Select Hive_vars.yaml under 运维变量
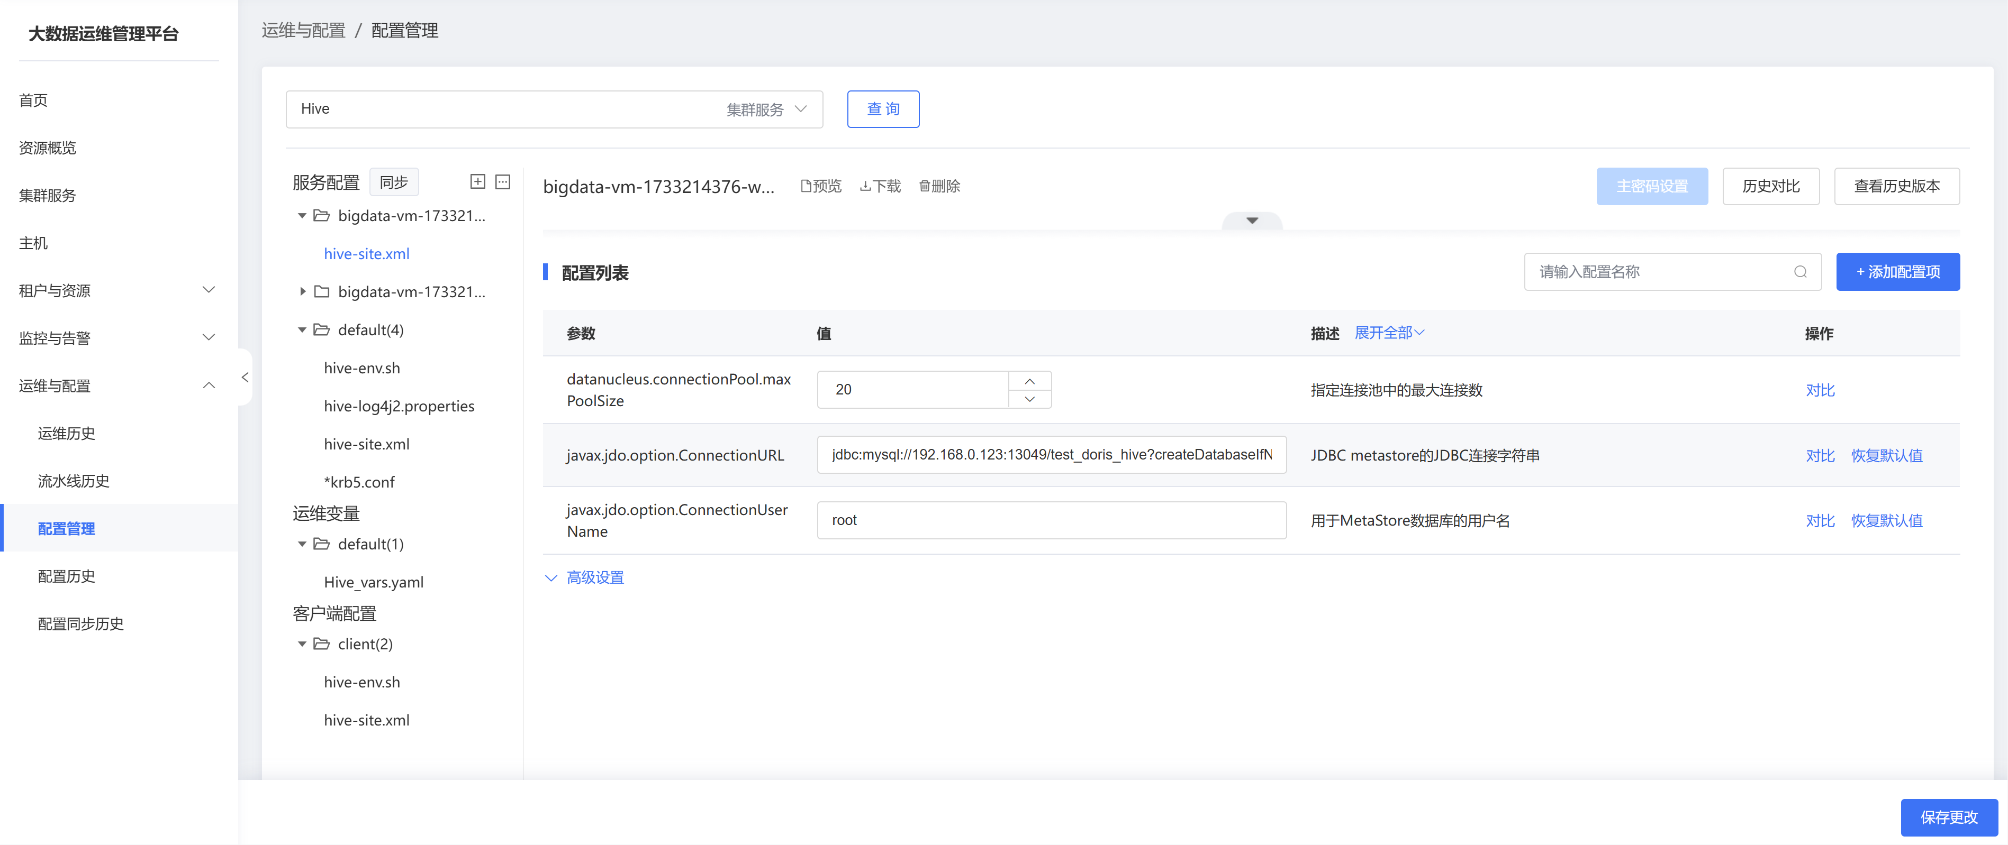The height and width of the screenshot is (845, 2008). tap(373, 583)
